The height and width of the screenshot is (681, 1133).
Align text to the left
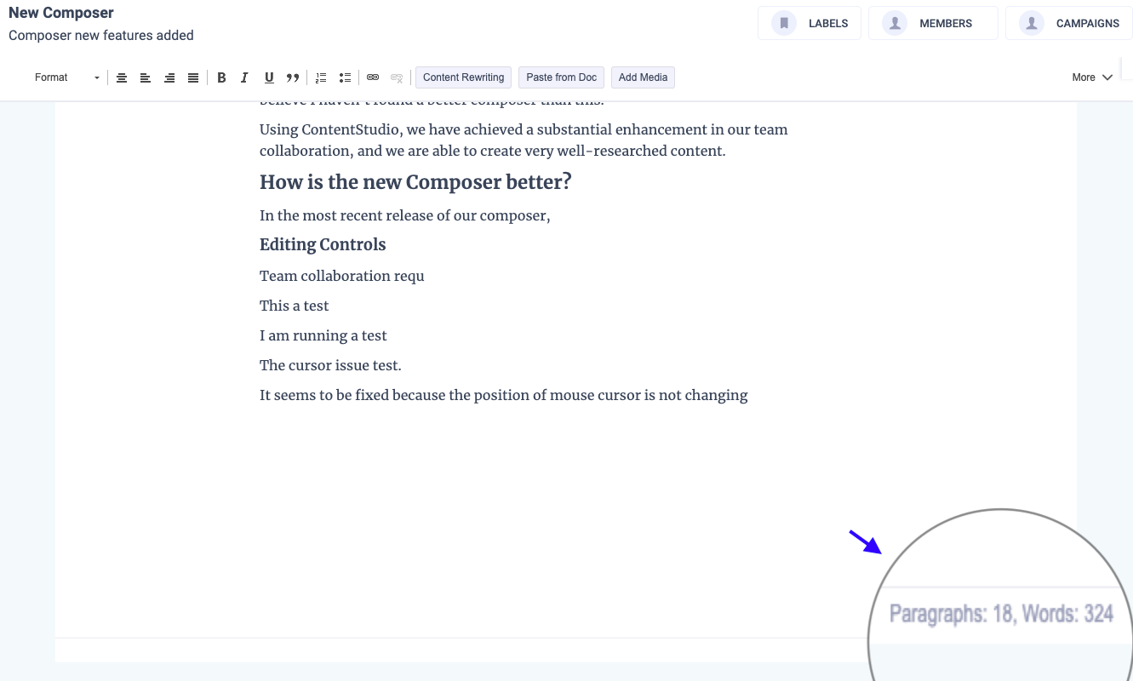pyautogui.click(x=146, y=77)
